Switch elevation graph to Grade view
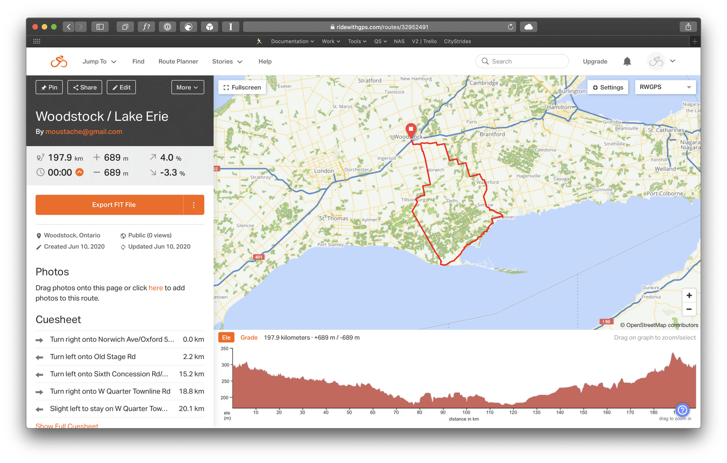This screenshot has height=463, width=727. coord(249,337)
